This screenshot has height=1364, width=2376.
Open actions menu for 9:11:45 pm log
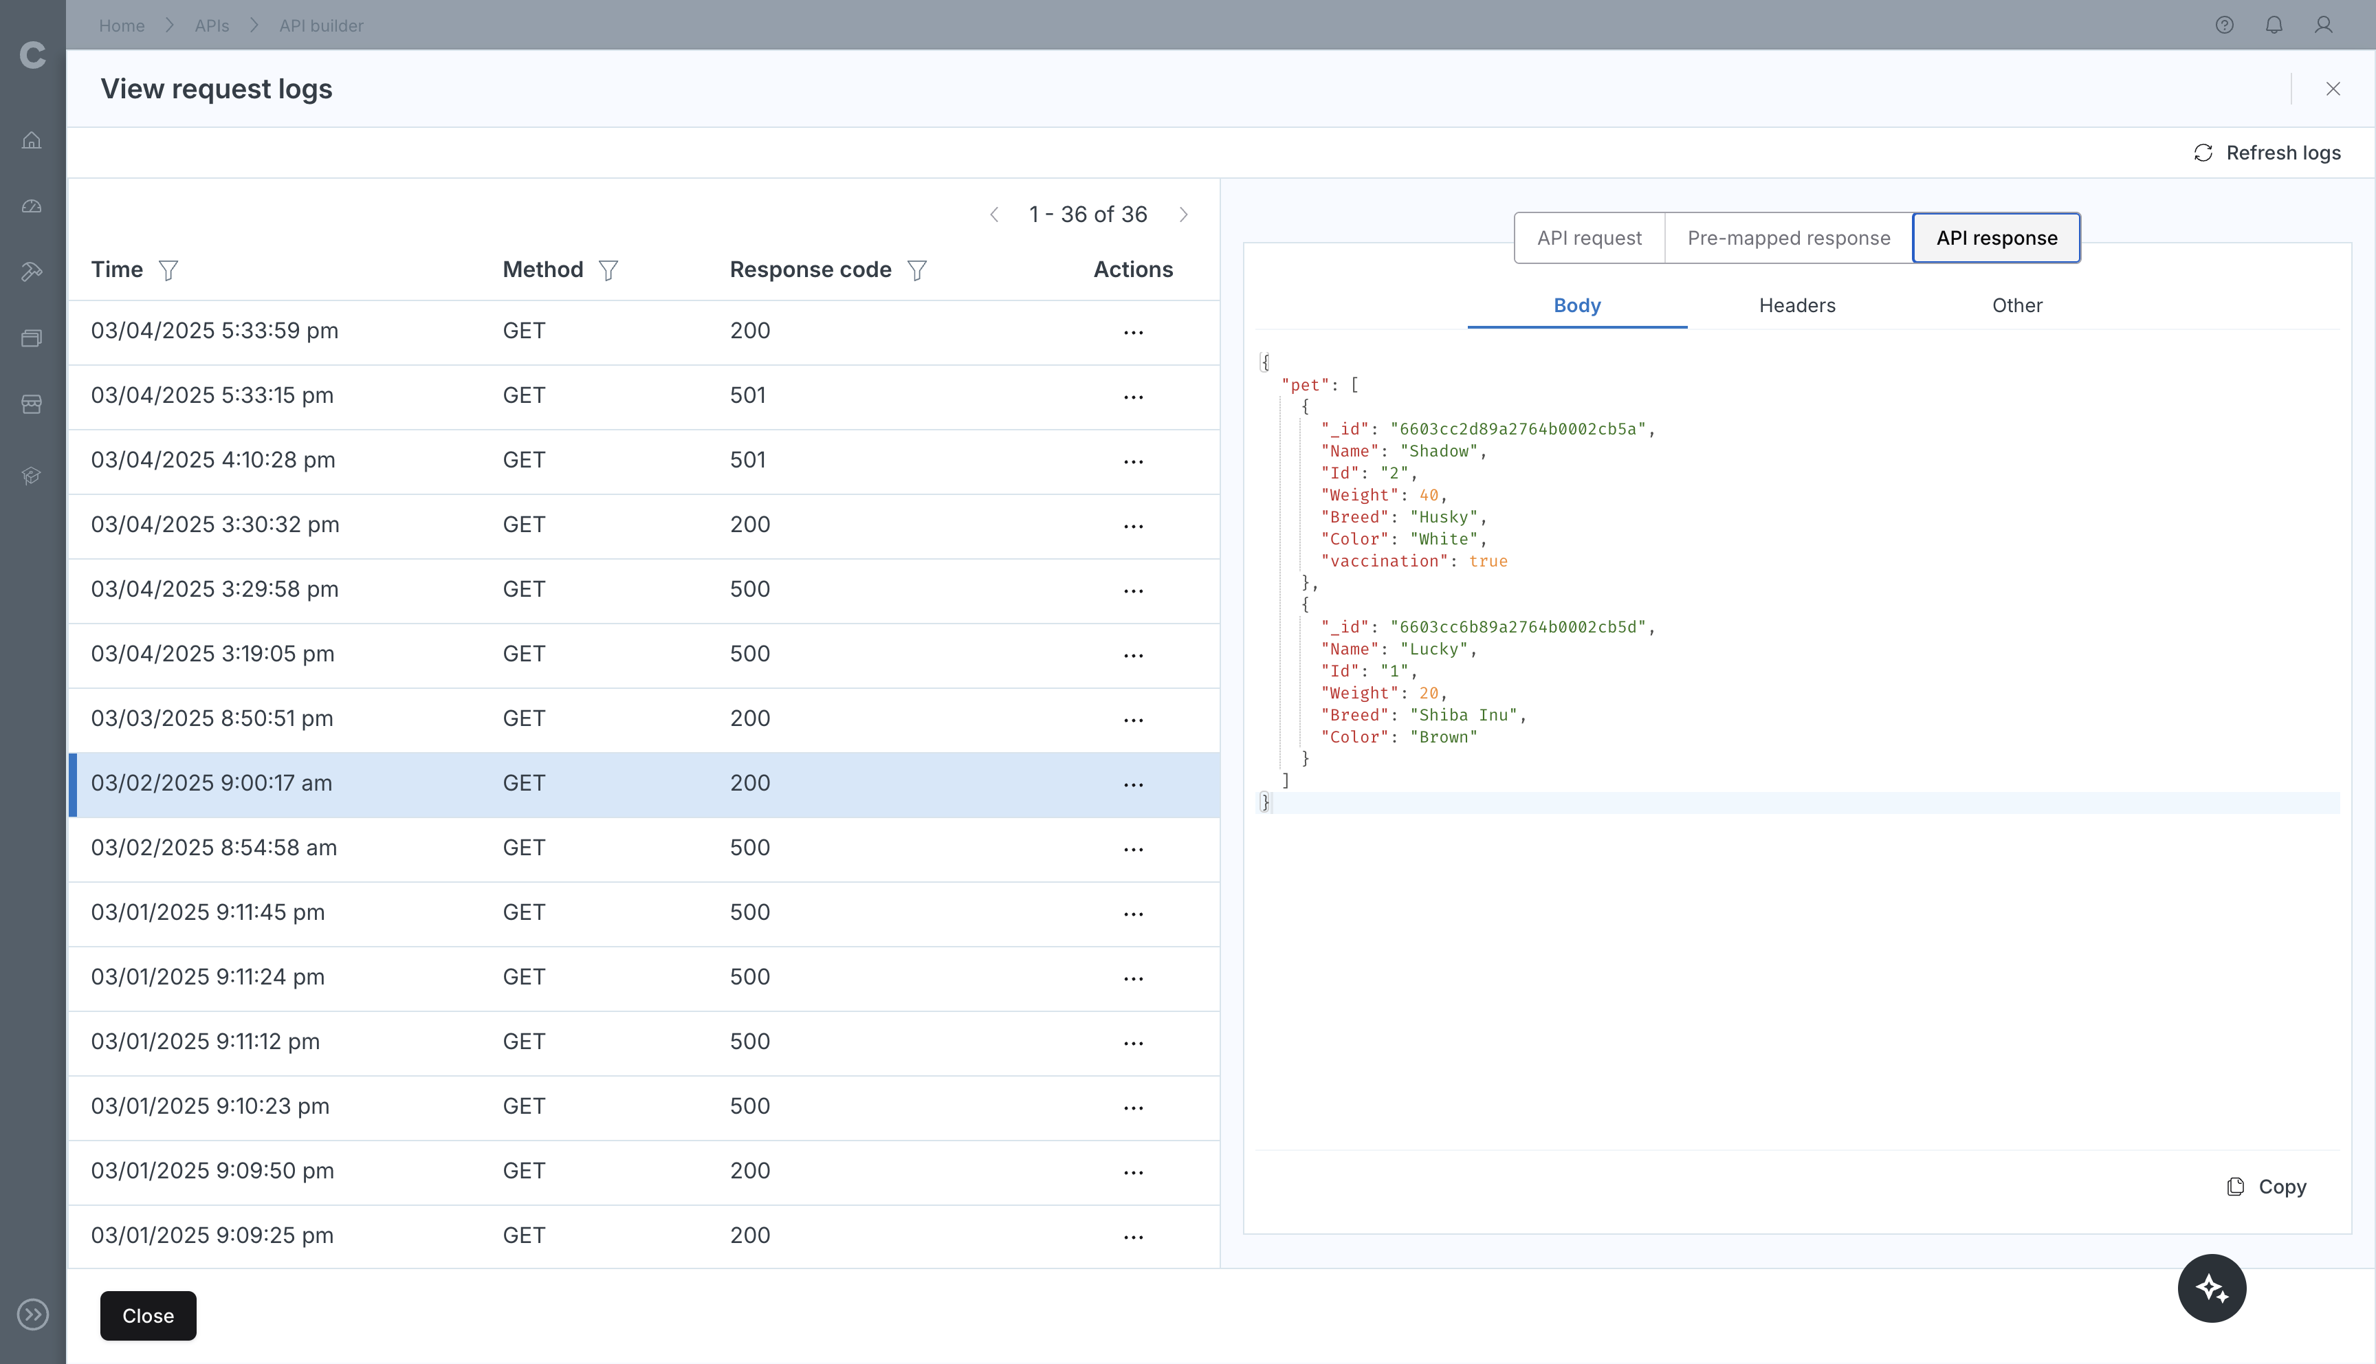tap(1133, 914)
